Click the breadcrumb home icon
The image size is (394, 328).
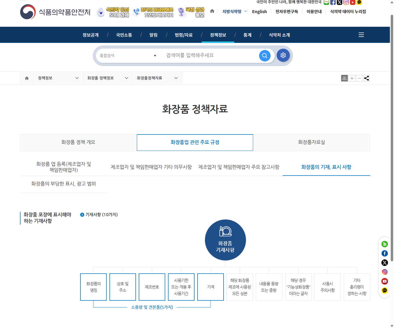tap(27, 78)
